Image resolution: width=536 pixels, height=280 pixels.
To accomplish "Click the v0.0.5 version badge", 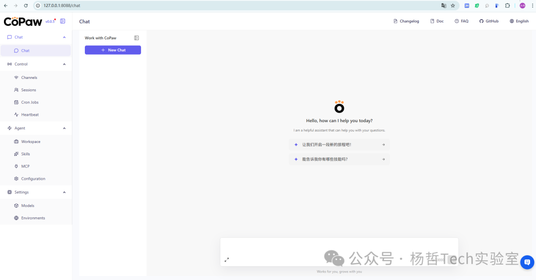I will pos(50,21).
